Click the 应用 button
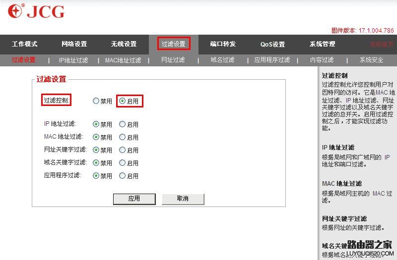 tap(134, 199)
